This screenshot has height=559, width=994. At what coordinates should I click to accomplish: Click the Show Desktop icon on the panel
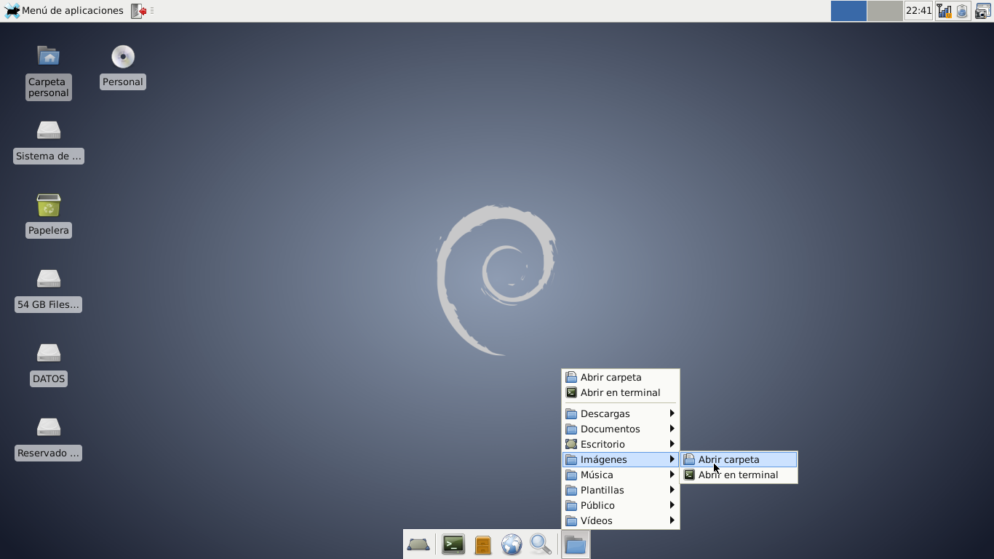point(418,544)
